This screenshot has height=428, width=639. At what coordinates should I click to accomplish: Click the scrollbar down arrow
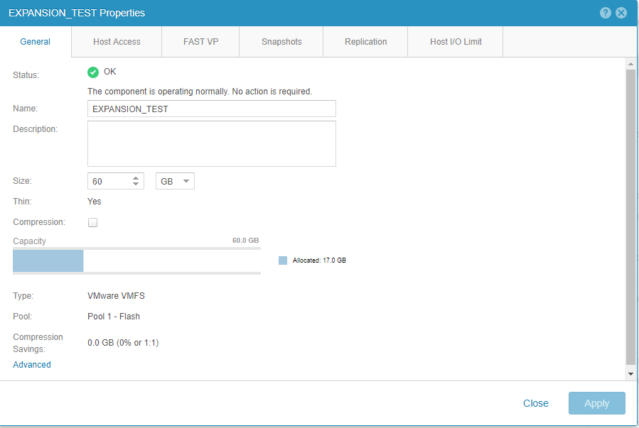point(630,374)
